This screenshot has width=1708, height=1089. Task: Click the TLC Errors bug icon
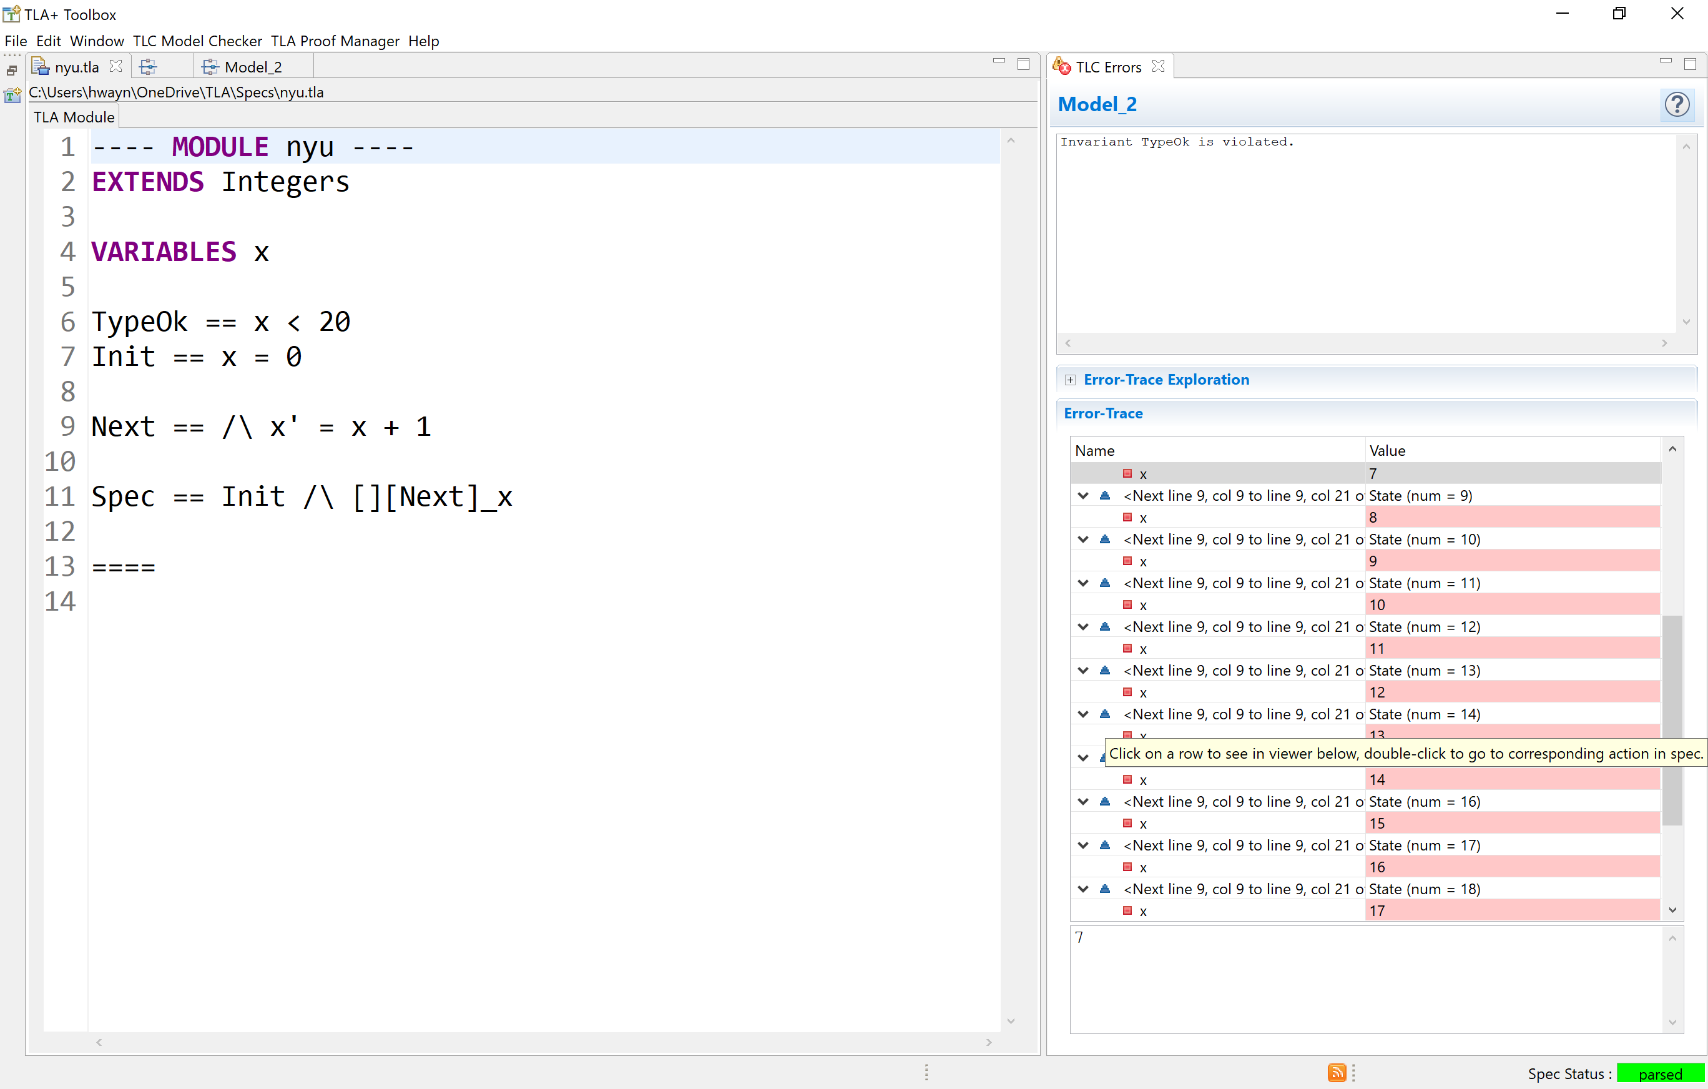(1062, 66)
